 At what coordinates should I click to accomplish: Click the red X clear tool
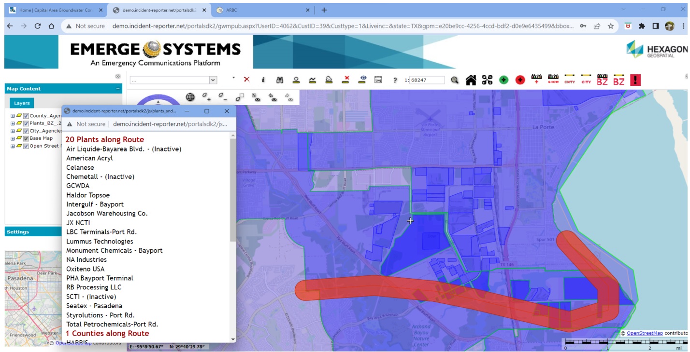247,80
